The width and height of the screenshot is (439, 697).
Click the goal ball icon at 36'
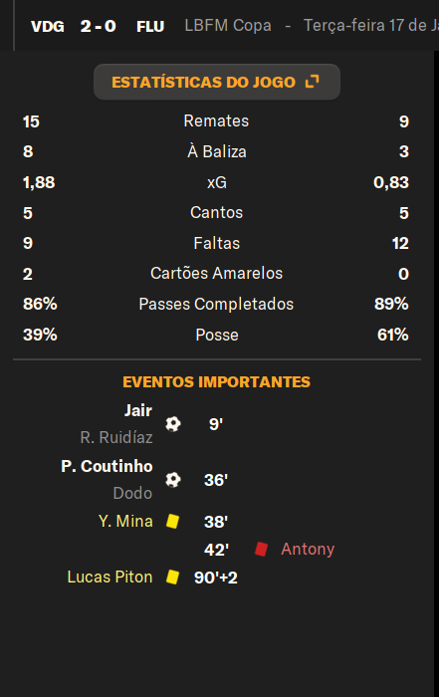coord(173,480)
